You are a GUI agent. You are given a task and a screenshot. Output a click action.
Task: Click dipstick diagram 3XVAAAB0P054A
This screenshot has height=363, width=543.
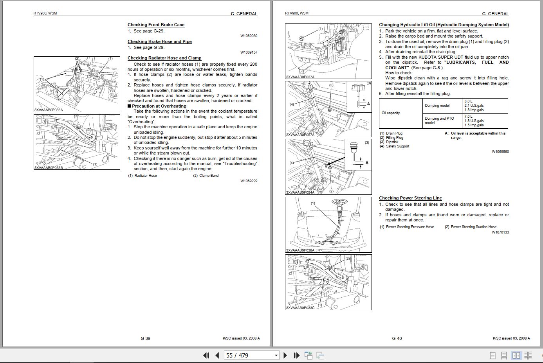328,167
